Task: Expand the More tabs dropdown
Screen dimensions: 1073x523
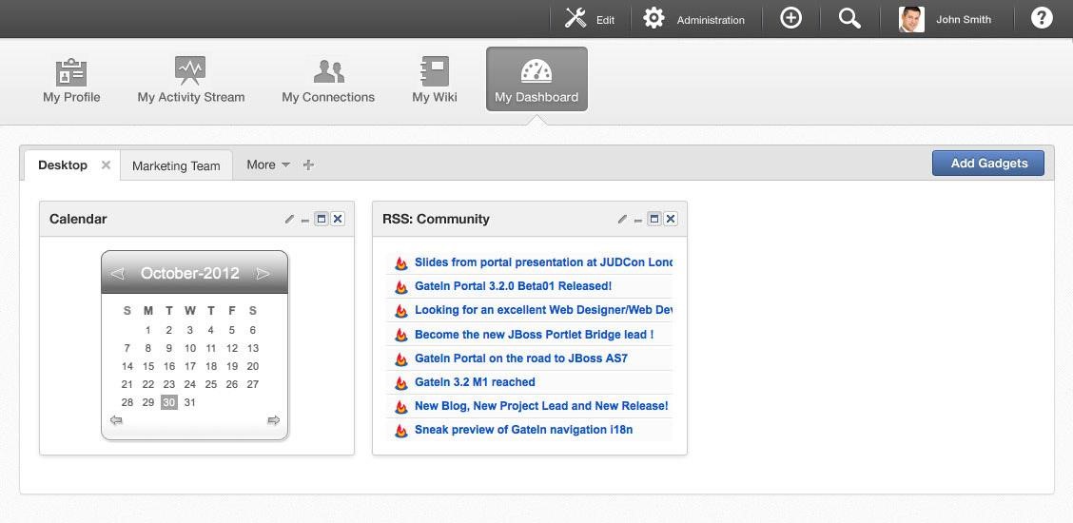Action: click(x=268, y=165)
